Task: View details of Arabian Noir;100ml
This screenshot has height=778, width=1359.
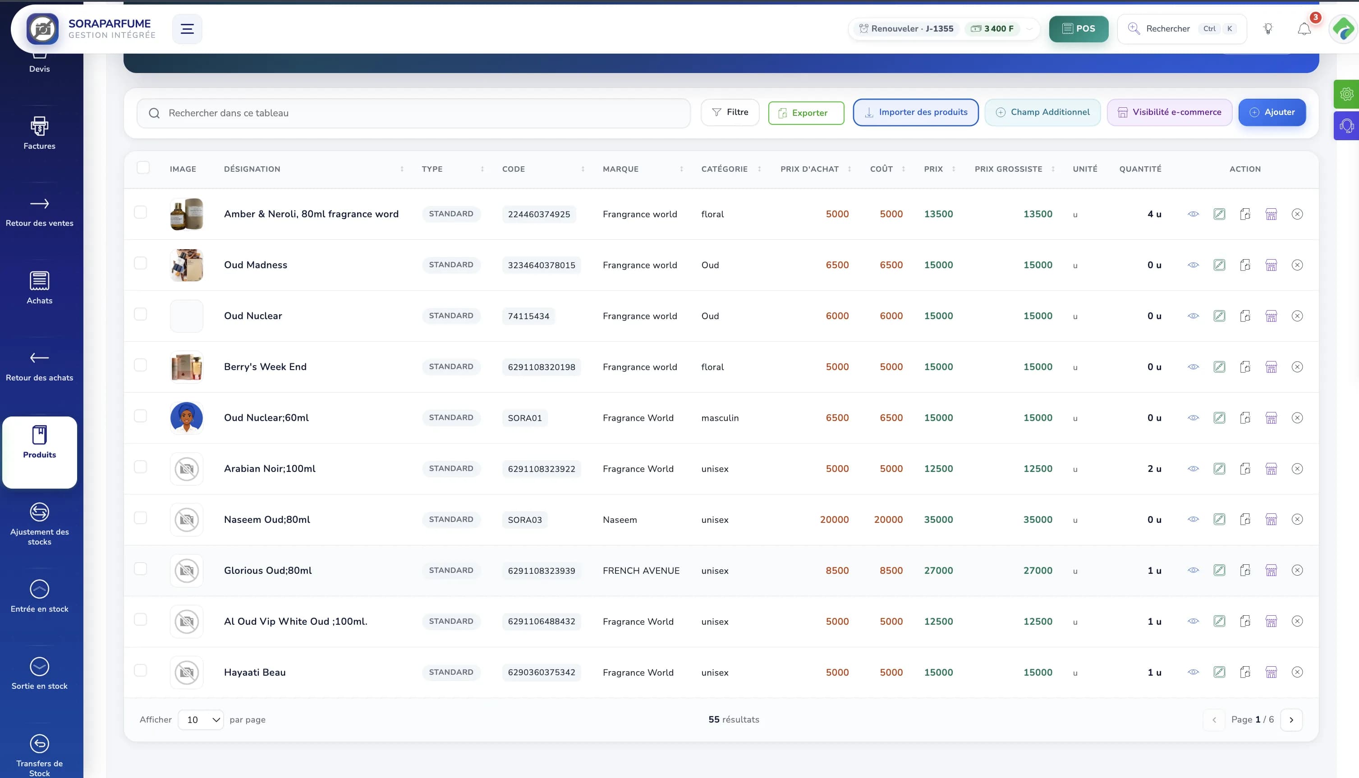Action: click(1194, 469)
